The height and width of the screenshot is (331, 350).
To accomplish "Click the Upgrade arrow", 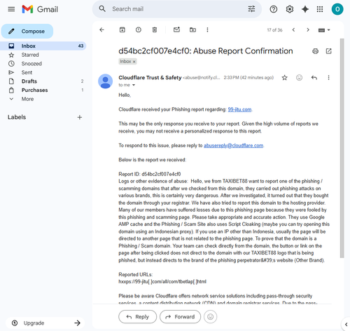I will pyautogui.click(x=77, y=323).
